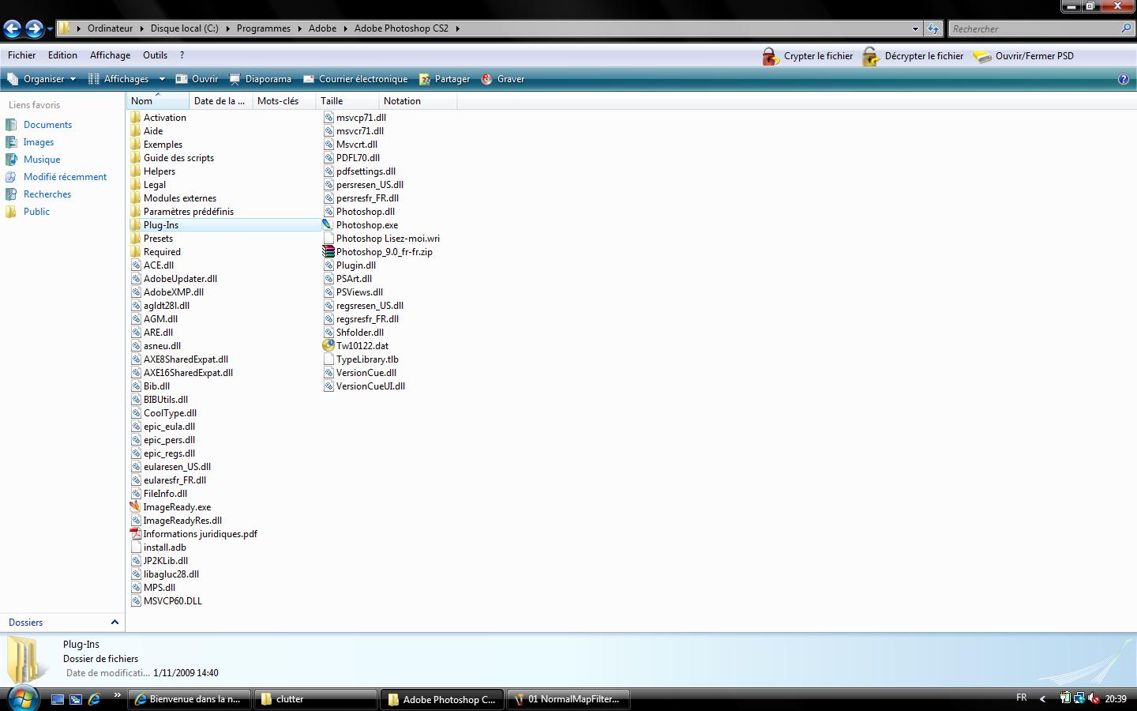Start Diaporama slideshow
The image size is (1137, 711).
click(260, 79)
